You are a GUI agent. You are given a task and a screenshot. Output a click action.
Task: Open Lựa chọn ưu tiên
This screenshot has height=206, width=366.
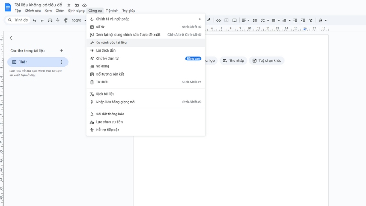tap(146, 122)
